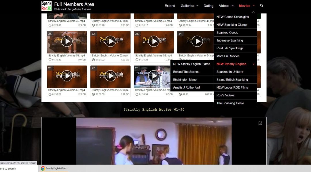This screenshot has width=311, height=172.
Task: Open the player in a new window icon
Action: [260, 123]
